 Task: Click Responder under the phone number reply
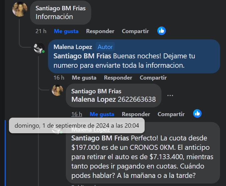point(136,114)
